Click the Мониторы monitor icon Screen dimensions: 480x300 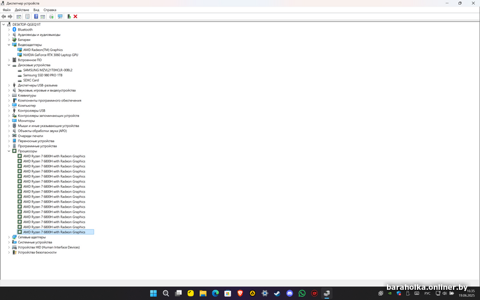14,121
